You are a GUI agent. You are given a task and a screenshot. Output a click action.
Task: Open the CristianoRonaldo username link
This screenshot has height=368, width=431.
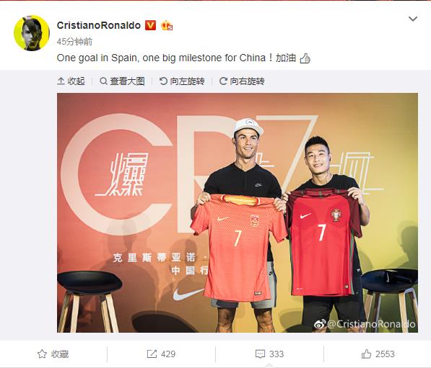coord(99,25)
